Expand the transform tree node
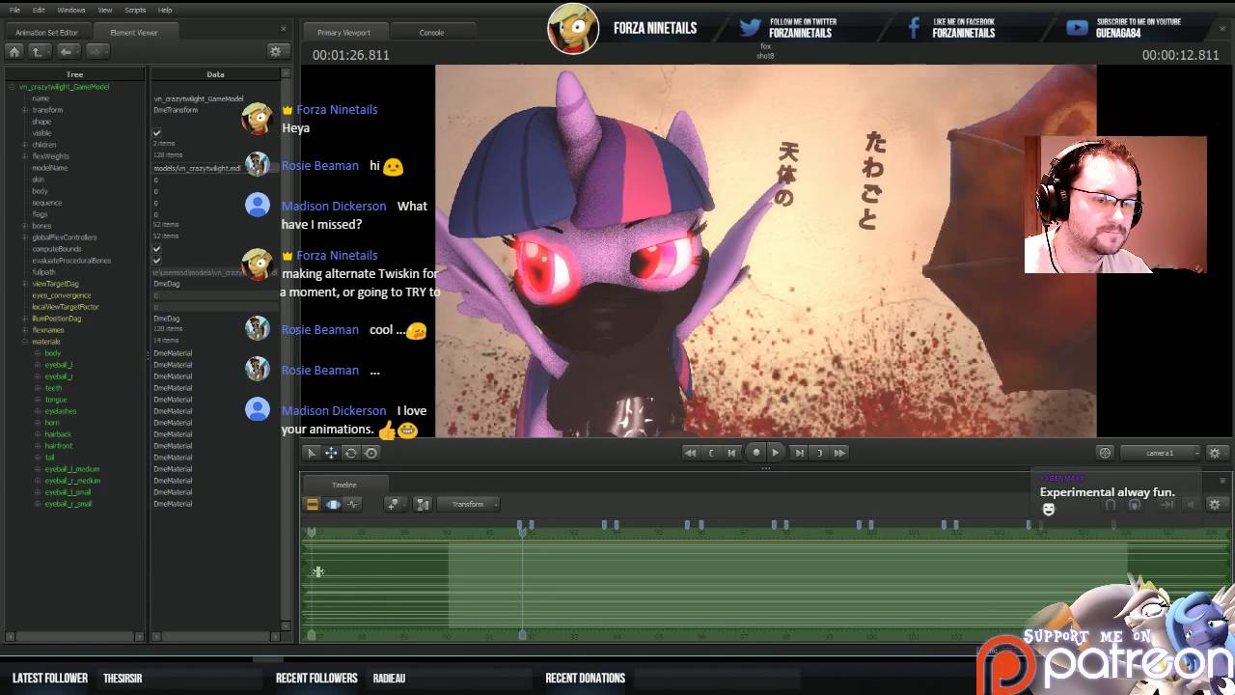The width and height of the screenshot is (1235, 695). [25, 110]
